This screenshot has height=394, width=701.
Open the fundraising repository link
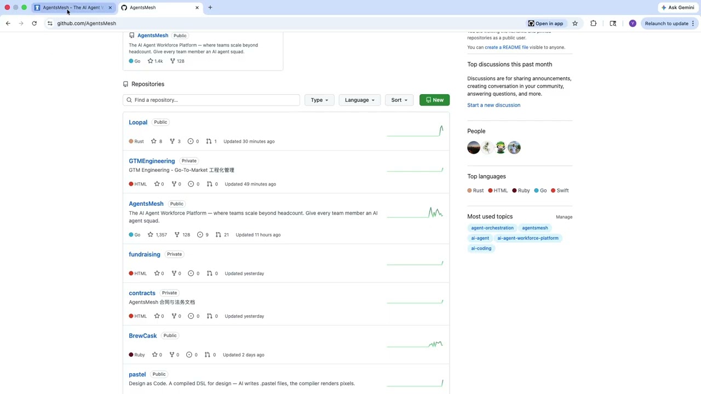coord(145,254)
